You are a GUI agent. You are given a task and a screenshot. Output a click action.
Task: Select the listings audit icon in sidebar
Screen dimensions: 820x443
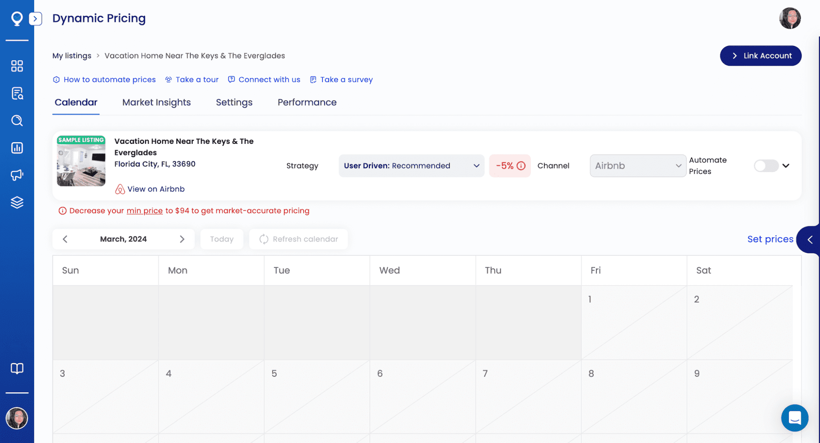[x=17, y=93]
